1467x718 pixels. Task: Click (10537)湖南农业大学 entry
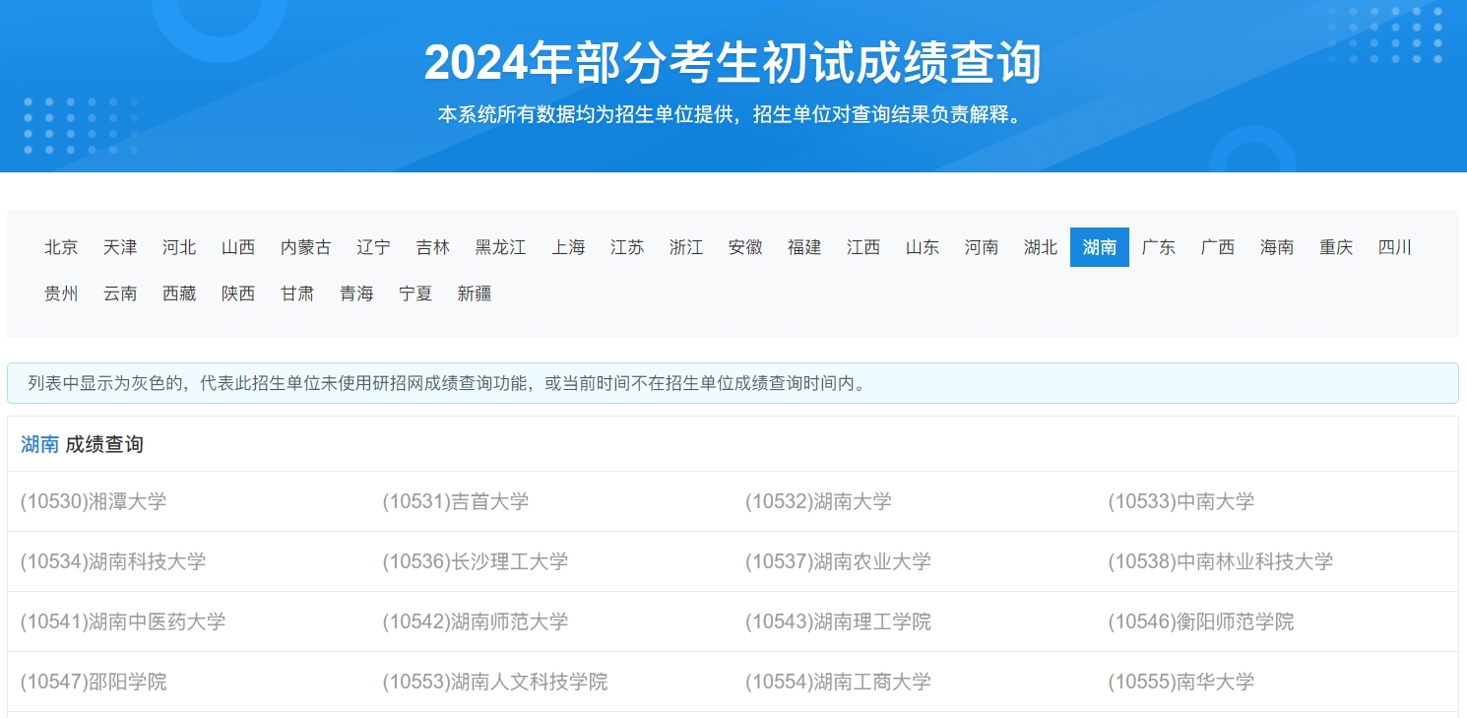[838, 561]
